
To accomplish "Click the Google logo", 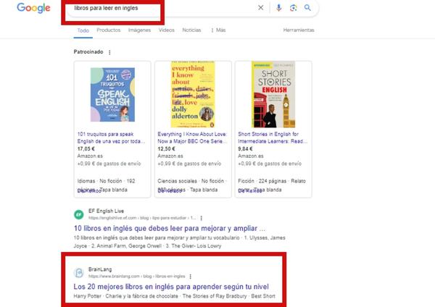I will pyautogui.click(x=33, y=9).
